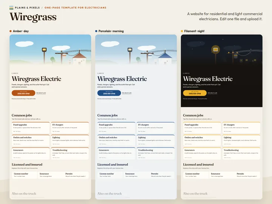The width and height of the screenshot is (272, 204).
Task: Click the large Wiregrass page title
Action: pyautogui.click(x=33, y=17)
